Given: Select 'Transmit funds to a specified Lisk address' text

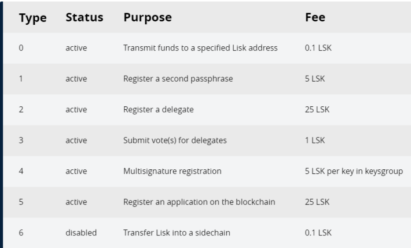Looking at the screenshot, I should coord(200,48).
